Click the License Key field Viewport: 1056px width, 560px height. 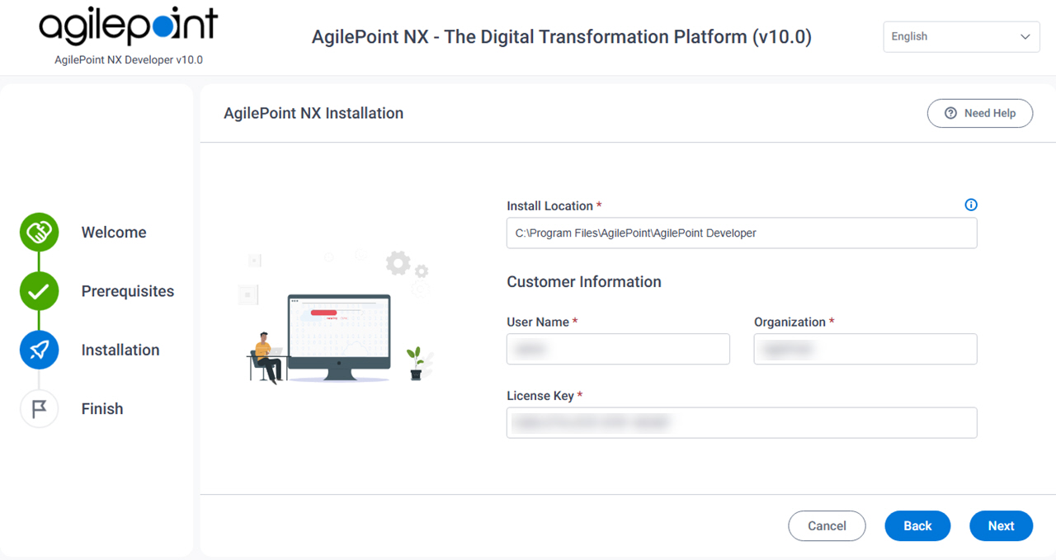(742, 422)
